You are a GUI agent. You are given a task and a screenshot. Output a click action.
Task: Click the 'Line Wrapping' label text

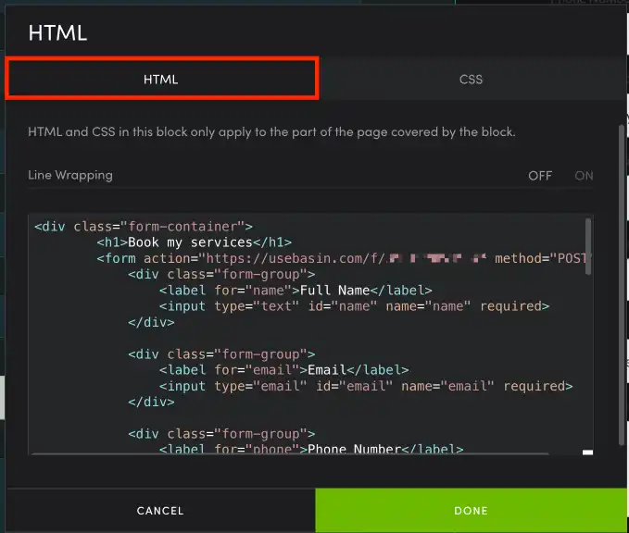(x=70, y=175)
